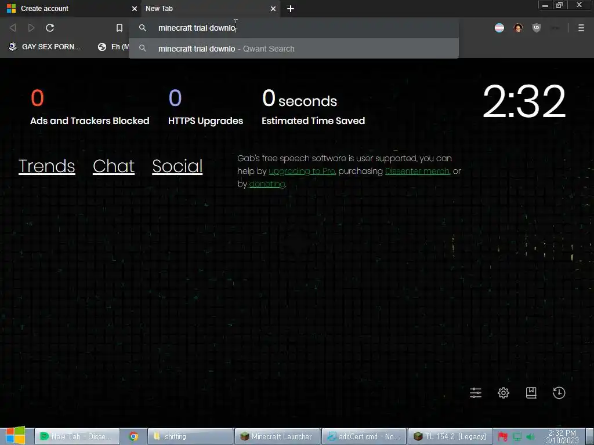Viewport: 594px width, 445px height.
Task: Switch to Minecraft Launcher taskbar item
Action: [x=277, y=436]
